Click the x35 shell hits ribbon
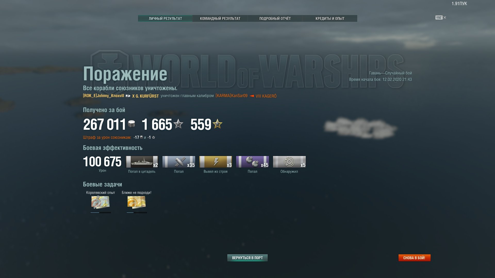 point(179,162)
